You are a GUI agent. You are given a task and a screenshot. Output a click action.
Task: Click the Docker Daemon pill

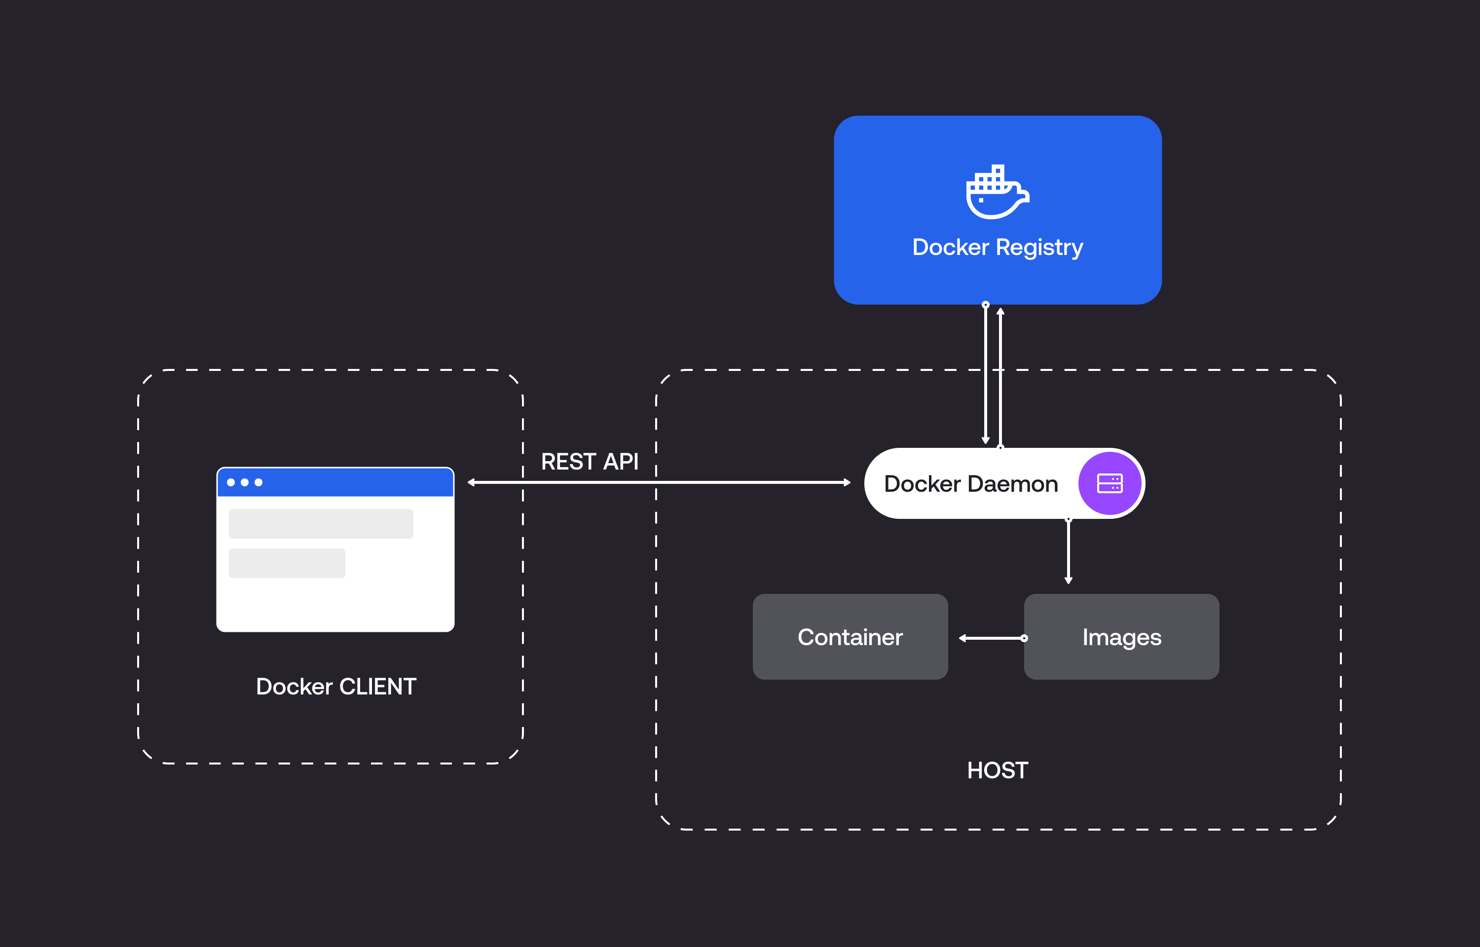tap(1004, 483)
